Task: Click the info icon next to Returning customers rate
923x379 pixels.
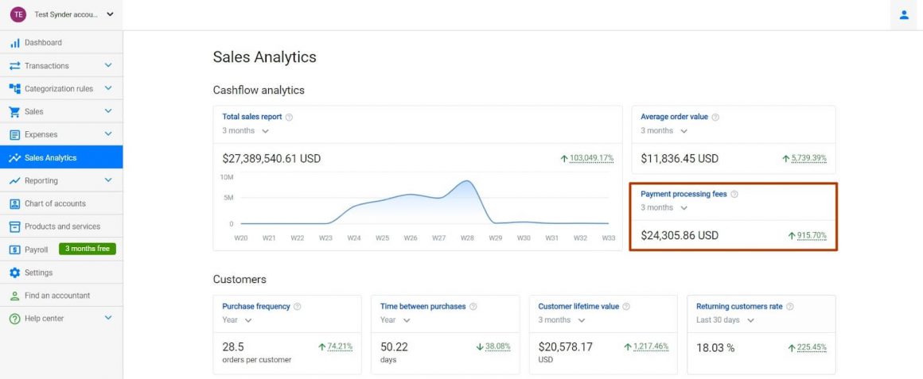Action: [790, 307]
